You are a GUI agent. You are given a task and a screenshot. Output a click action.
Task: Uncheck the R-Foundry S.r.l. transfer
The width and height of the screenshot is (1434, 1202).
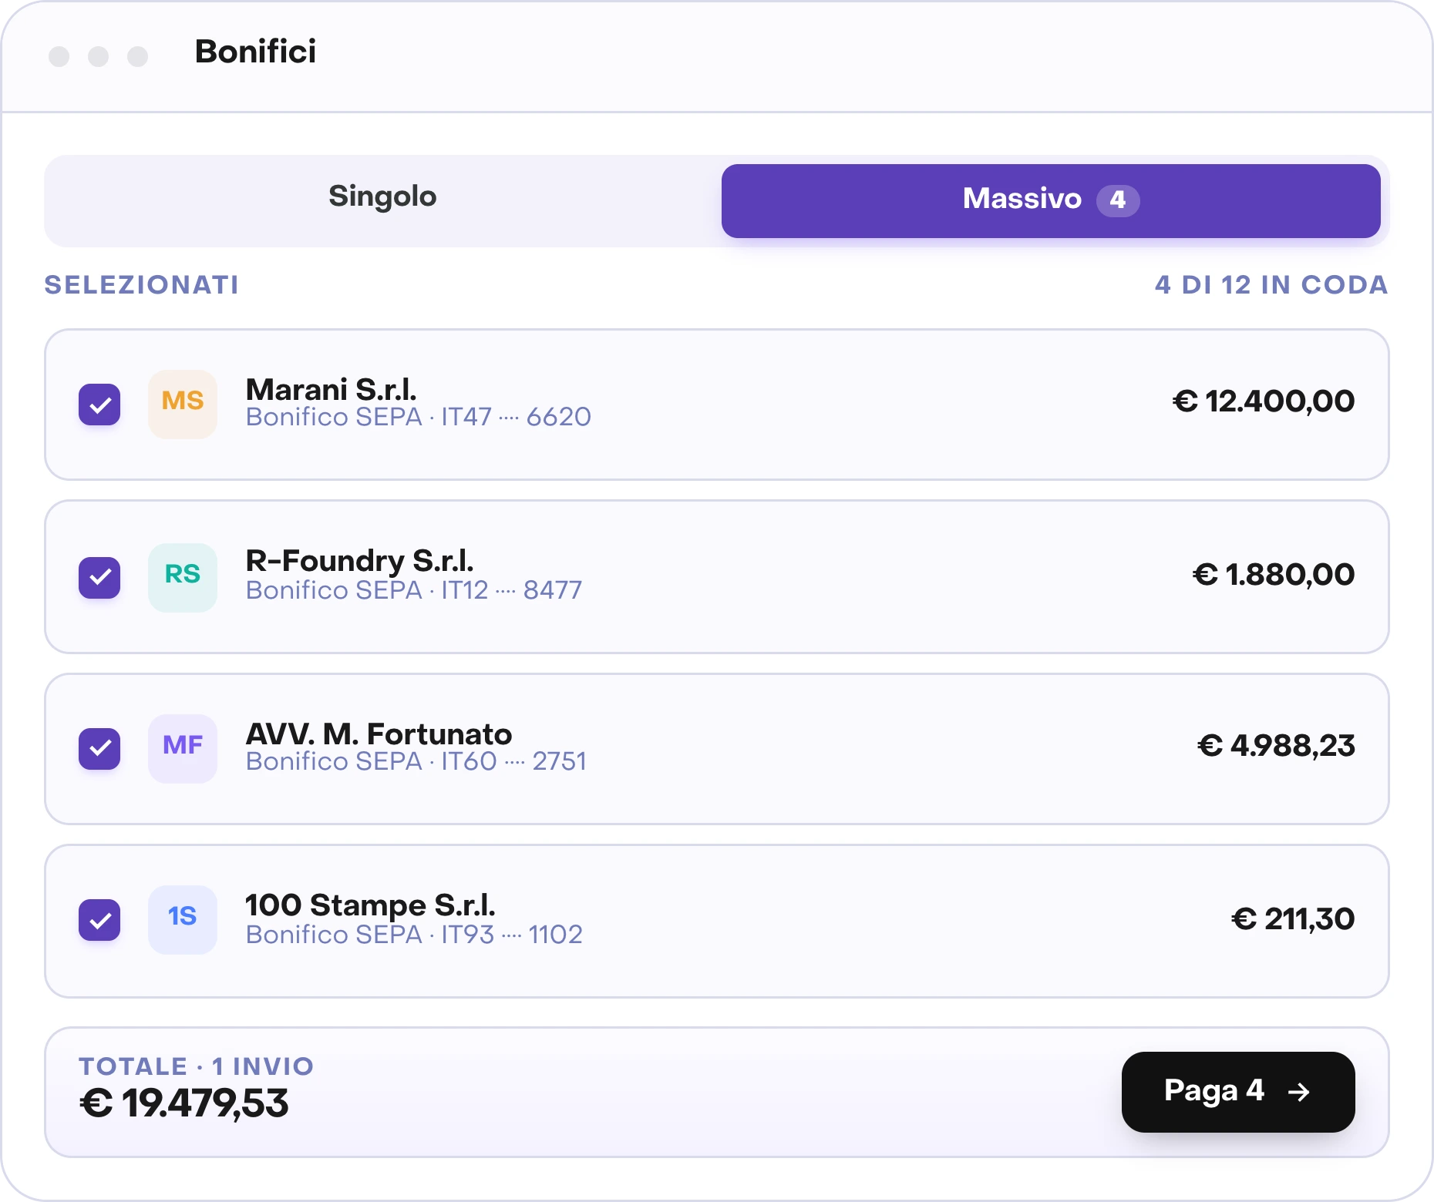click(x=99, y=577)
